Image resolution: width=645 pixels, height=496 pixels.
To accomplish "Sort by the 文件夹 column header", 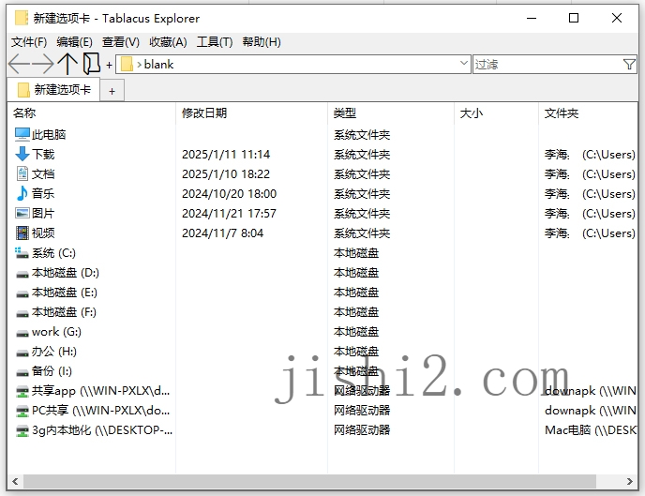I will coord(588,113).
